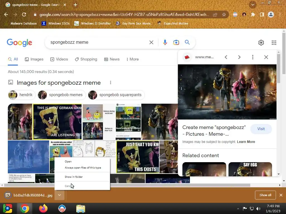Open Google settings gear
Image resolution: width=286 pixels, height=214 pixels.
click(x=261, y=43)
